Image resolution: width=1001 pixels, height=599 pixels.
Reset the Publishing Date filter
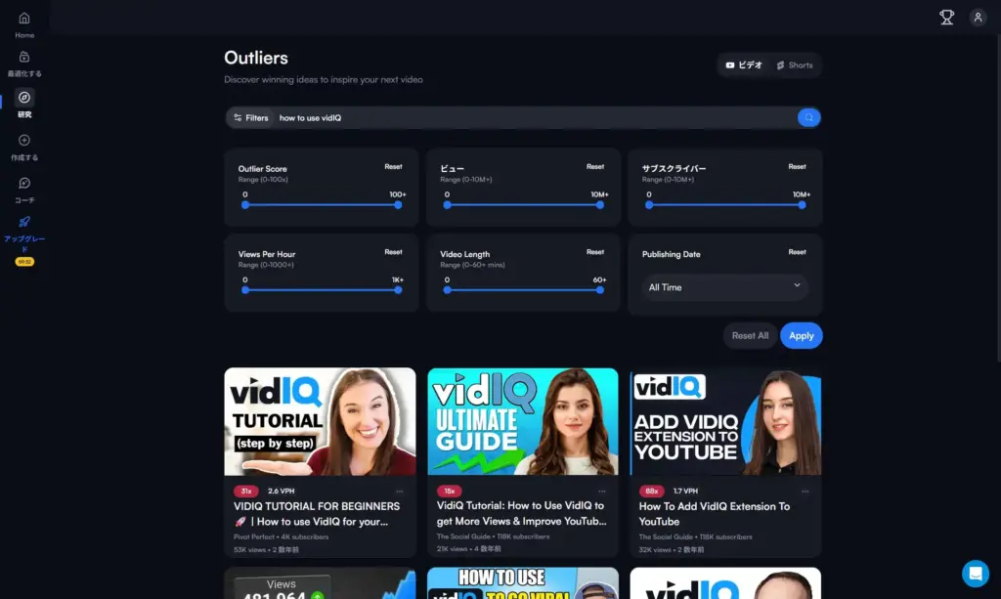pyautogui.click(x=797, y=252)
